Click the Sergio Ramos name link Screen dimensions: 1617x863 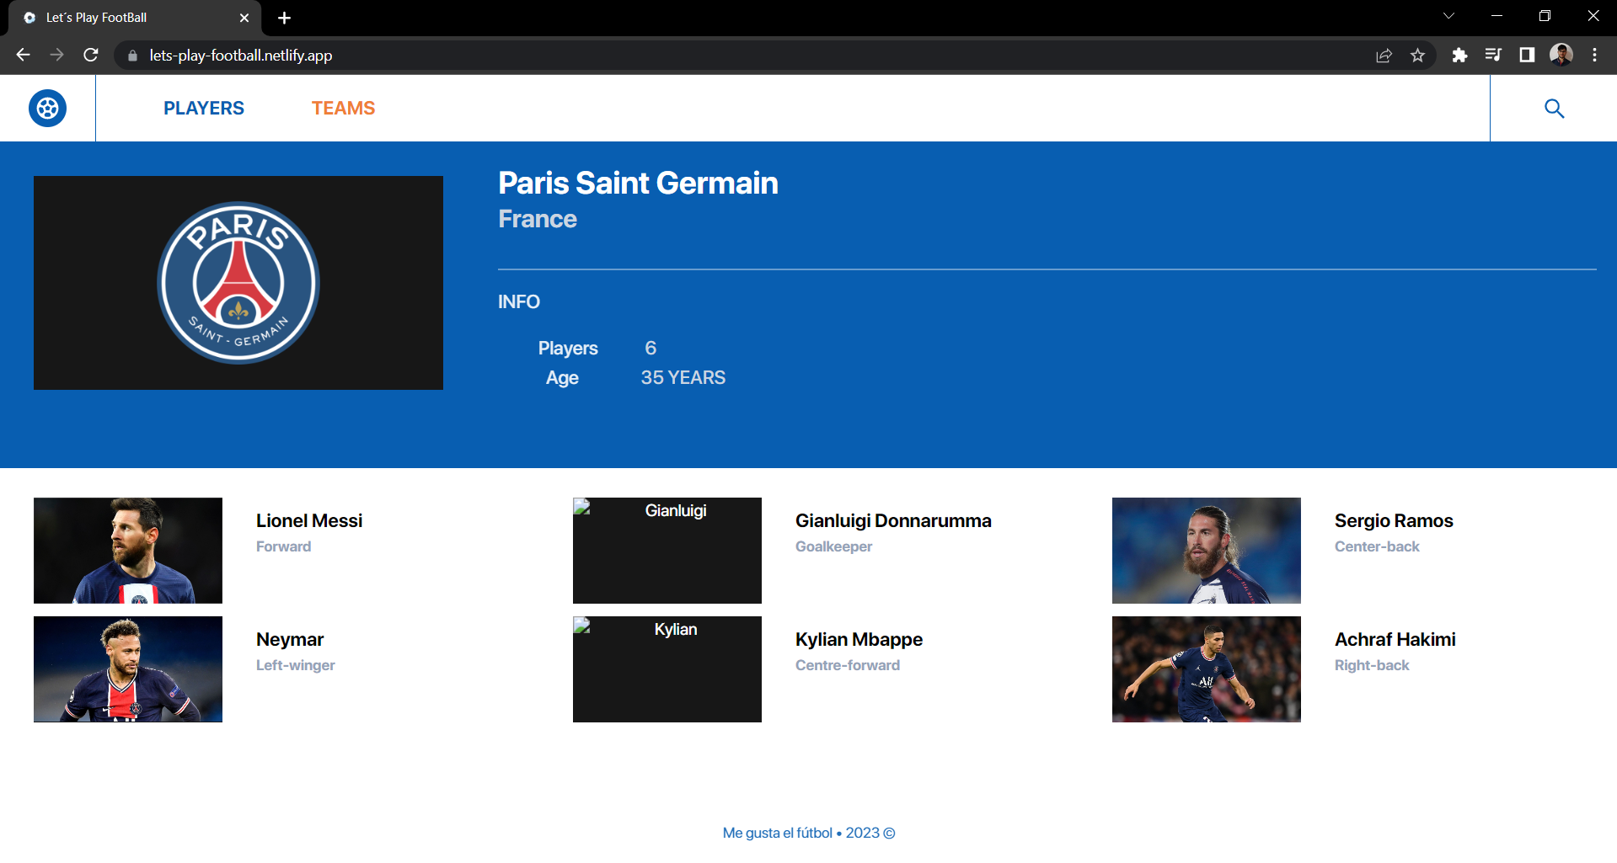[x=1394, y=521]
